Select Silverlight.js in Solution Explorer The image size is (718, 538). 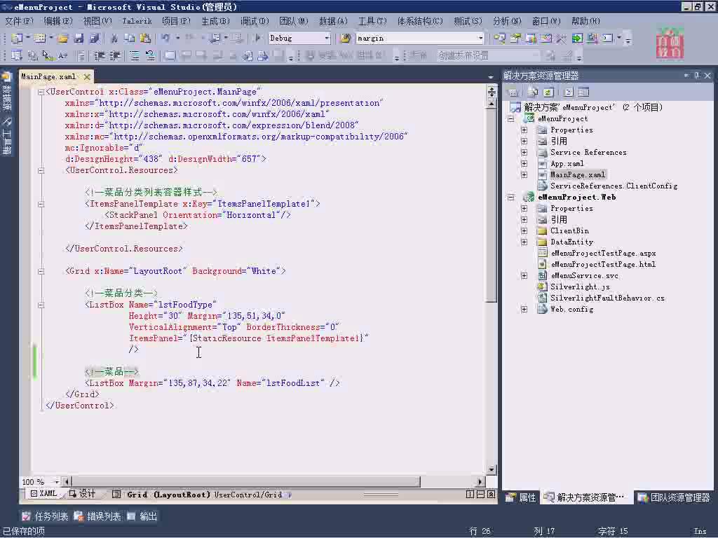pos(580,287)
